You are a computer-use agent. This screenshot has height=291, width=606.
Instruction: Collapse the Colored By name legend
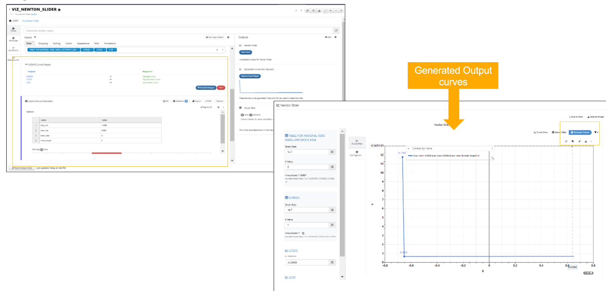[x=408, y=149]
